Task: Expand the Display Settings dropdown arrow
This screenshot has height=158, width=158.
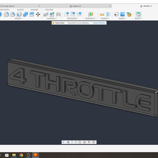Action: click(87, 142)
